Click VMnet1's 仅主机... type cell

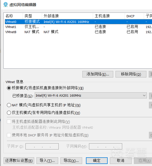(32, 27)
